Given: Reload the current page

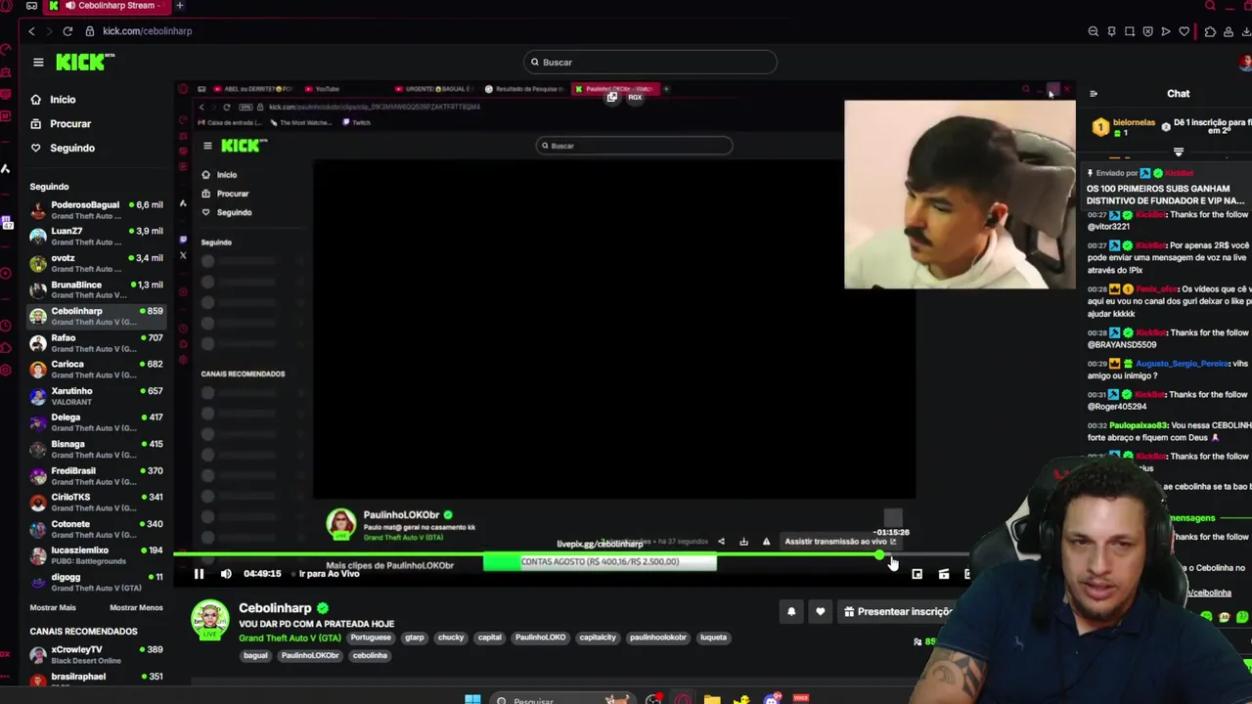Looking at the screenshot, I should 67,31.
